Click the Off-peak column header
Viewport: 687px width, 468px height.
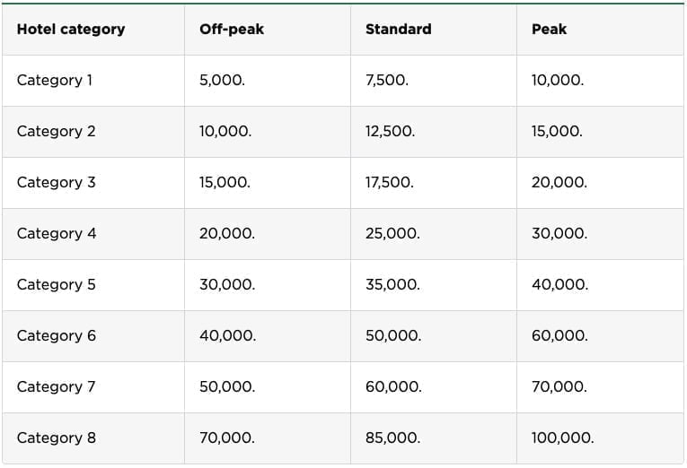point(232,29)
